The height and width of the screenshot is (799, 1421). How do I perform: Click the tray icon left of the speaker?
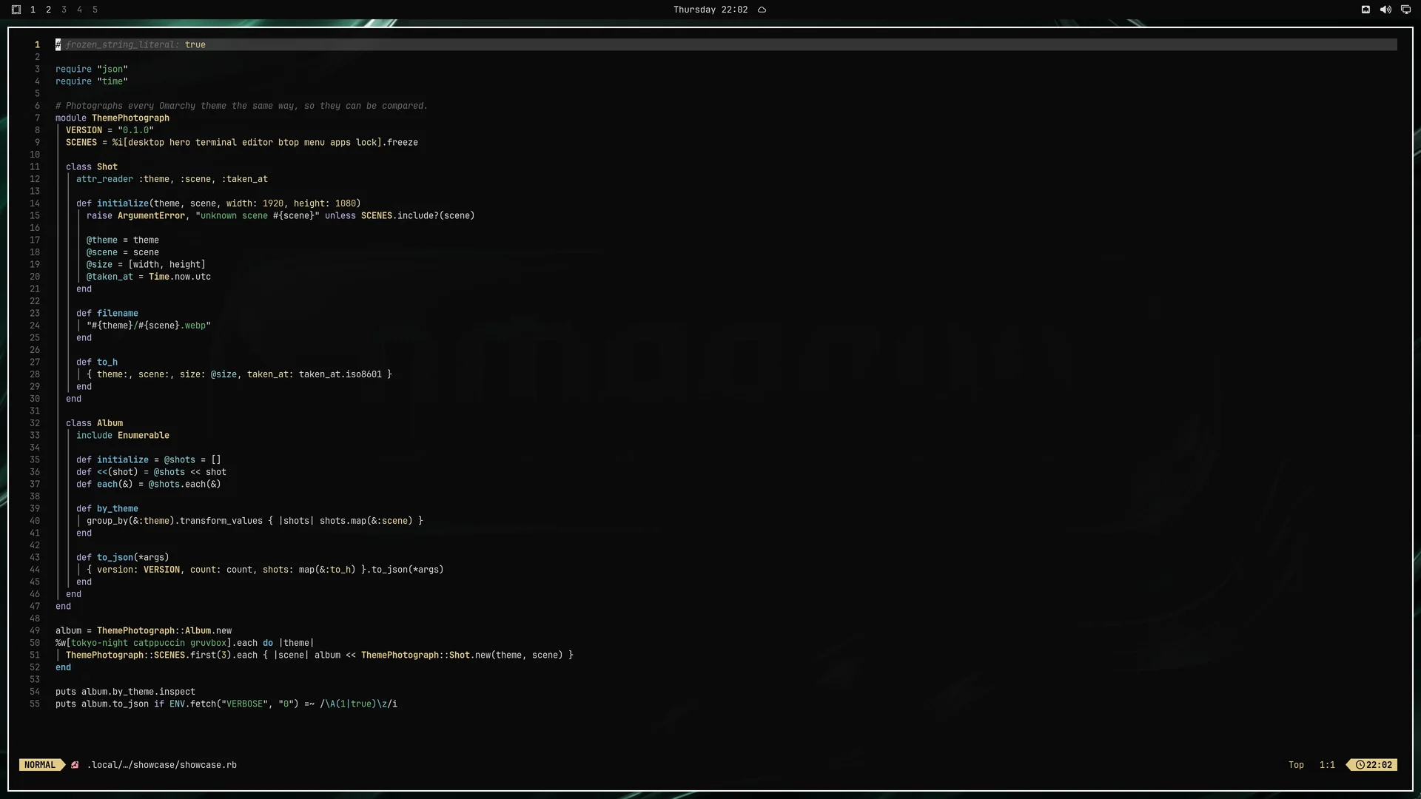pos(1365,10)
